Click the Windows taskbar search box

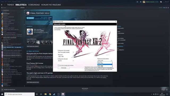pos(19,94)
